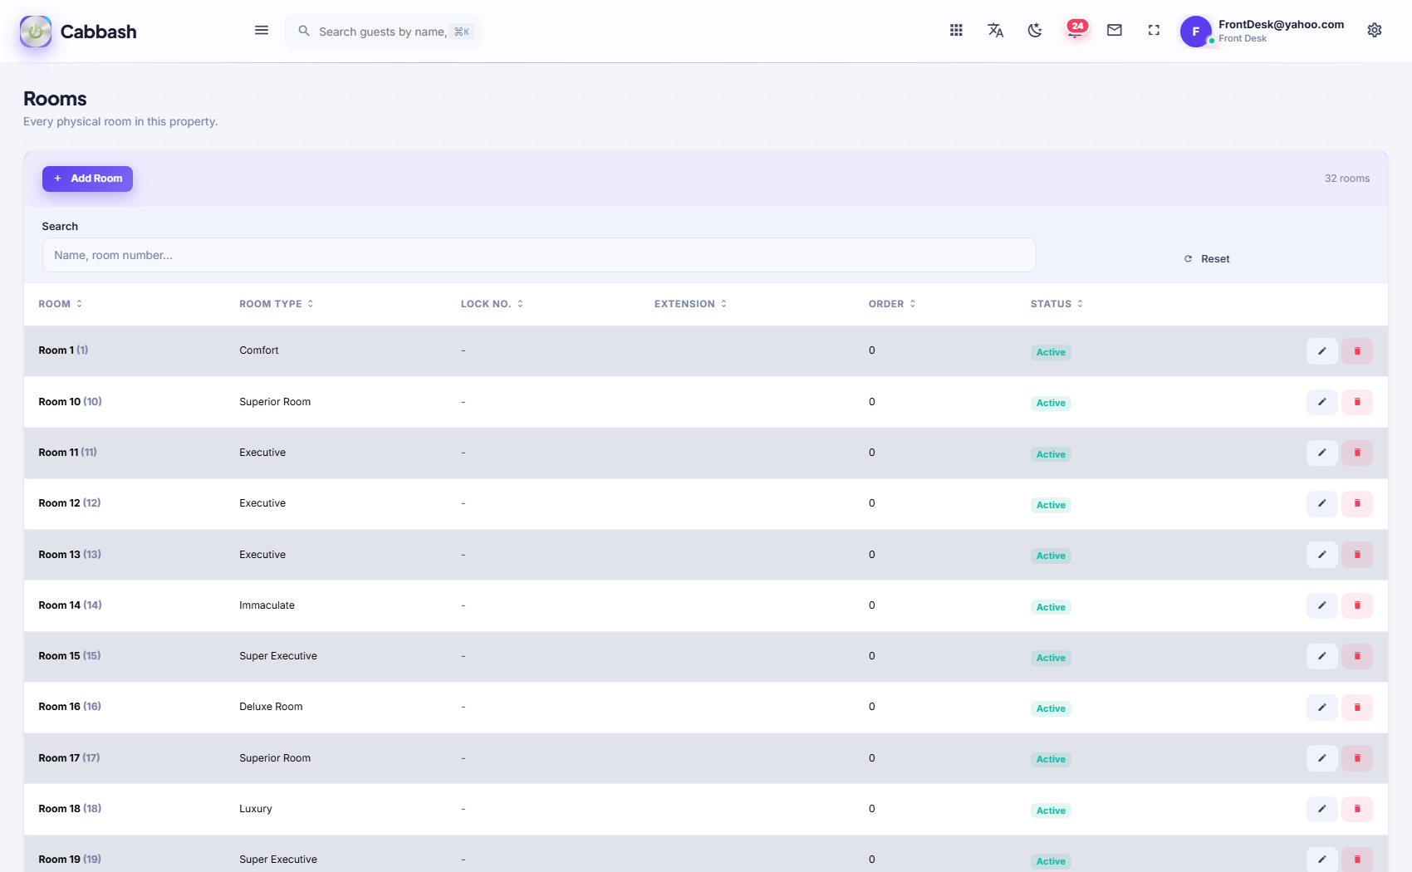The width and height of the screenshot is (1412, 872).
Task: Switch to dark mode with moon icon
Action: coord(1035,31)
